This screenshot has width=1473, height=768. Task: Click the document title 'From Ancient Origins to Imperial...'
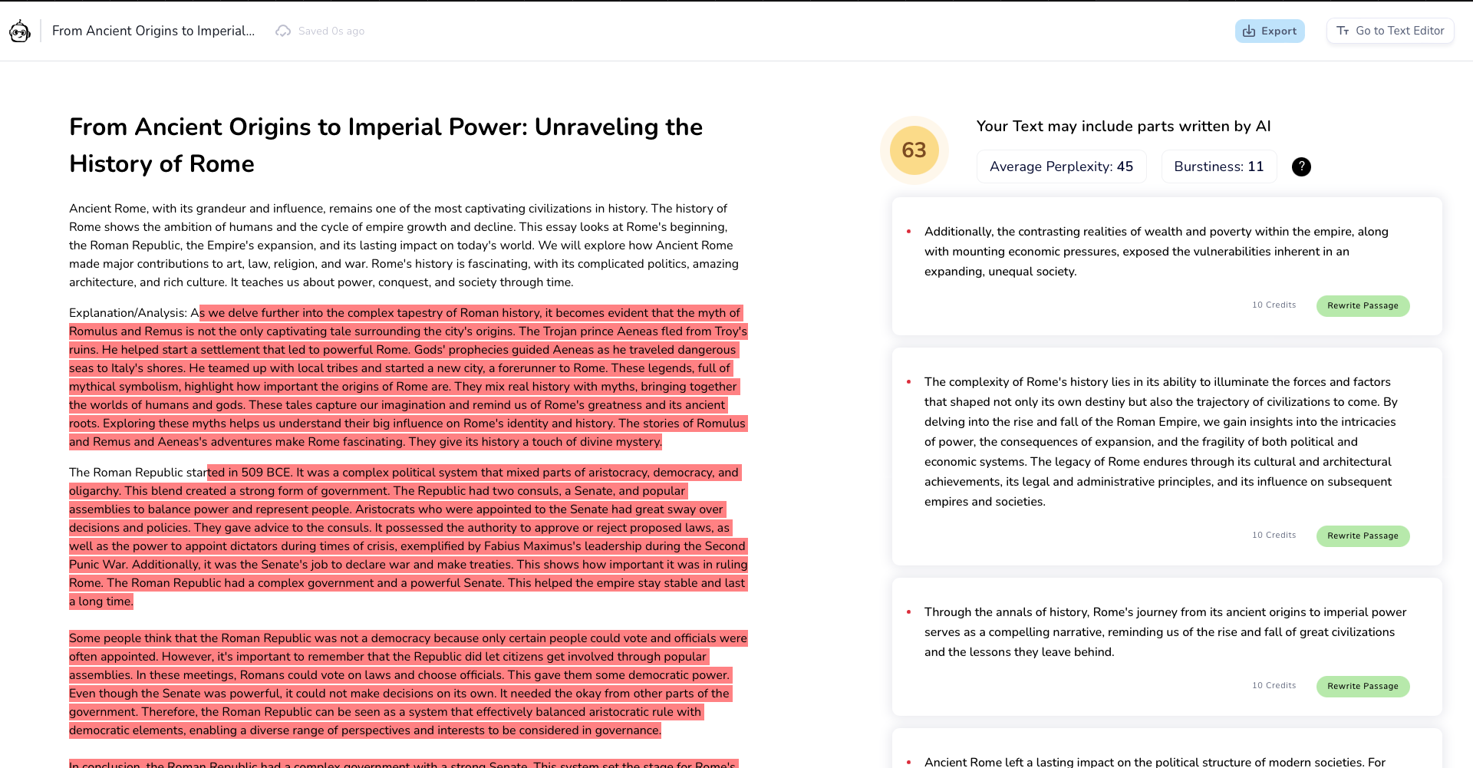click(x=153, y=31)
